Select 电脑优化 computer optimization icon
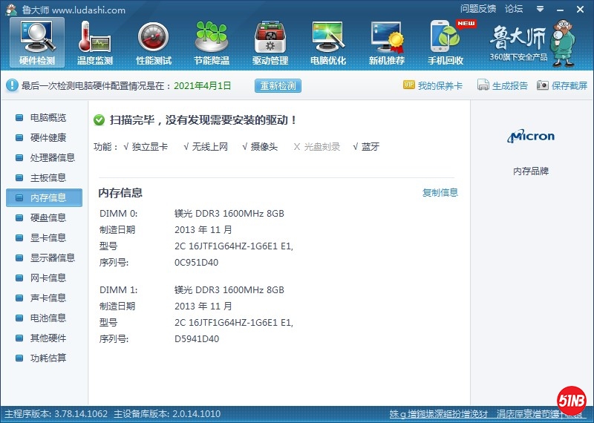Image resolution: width=594 pixels, height=423 pixels. click(x=328, y=42)
